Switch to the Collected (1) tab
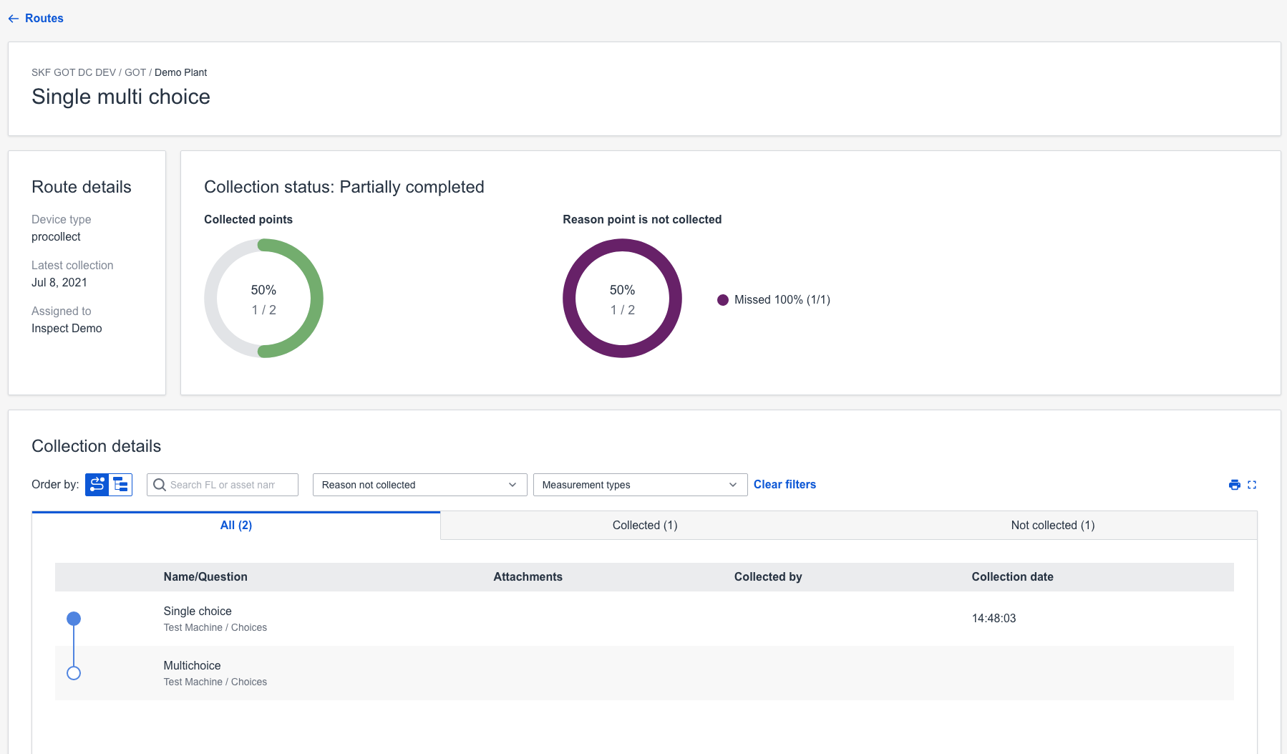 point(644,526)
